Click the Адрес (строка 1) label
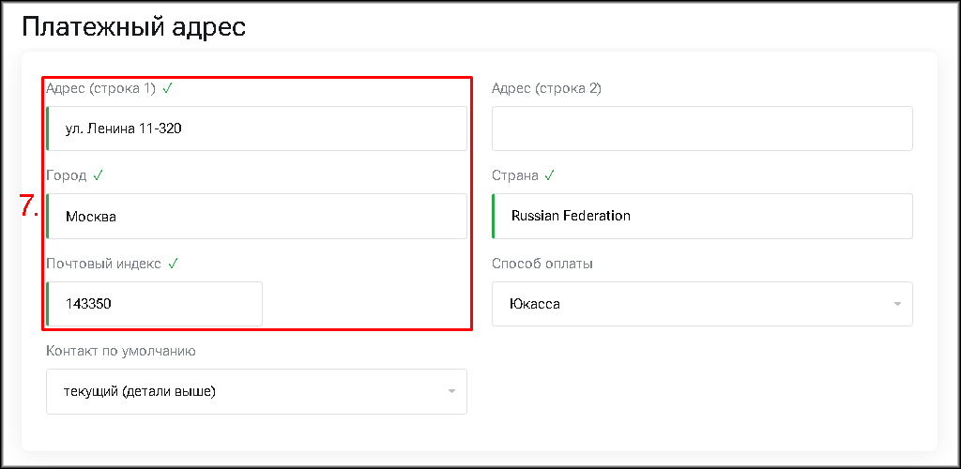 point(100,88)
